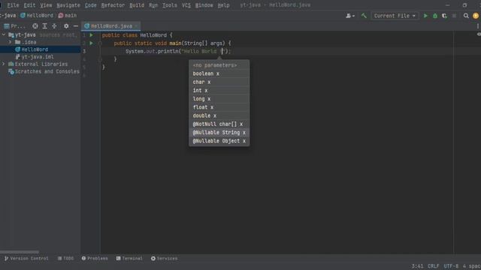This screenshot has width=481, height=270.
Task: Select 'int x' in parameter popup
Action: pos(219,90)
